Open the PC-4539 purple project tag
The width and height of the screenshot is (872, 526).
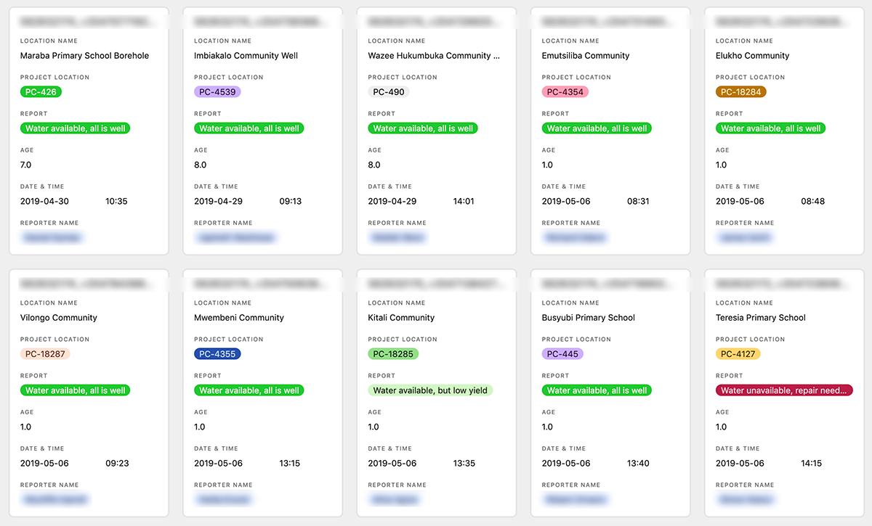[217, 92]
